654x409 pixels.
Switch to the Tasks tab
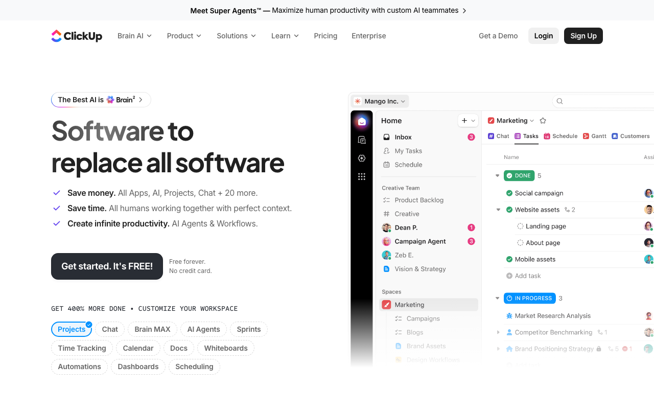[526, 136]
